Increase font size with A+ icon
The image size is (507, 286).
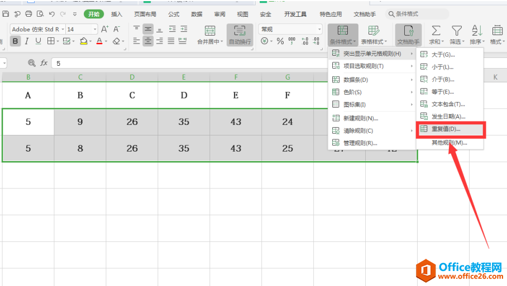[x=105, y=29]
